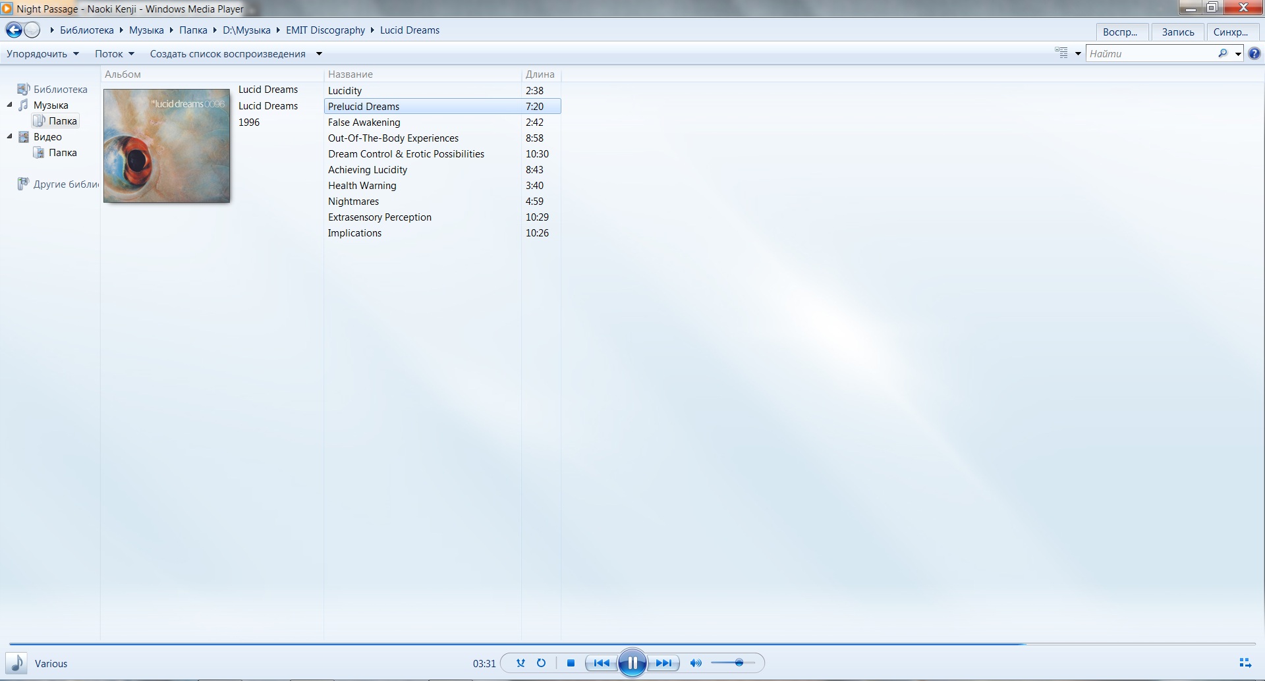This screenshot has width=1265, height=681.
Task: Skip to the next track
Action: point(663,663)
